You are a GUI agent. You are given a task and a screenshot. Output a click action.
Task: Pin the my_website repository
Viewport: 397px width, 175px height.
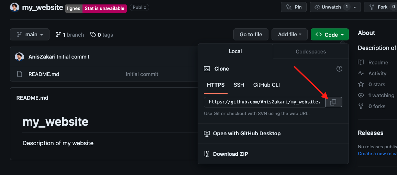pyautogui.click(x=294, y=7)
